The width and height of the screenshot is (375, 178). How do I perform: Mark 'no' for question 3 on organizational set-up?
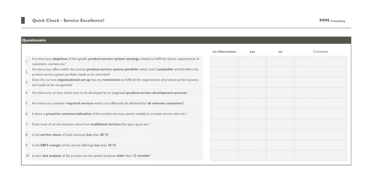(x=280, y=83)
